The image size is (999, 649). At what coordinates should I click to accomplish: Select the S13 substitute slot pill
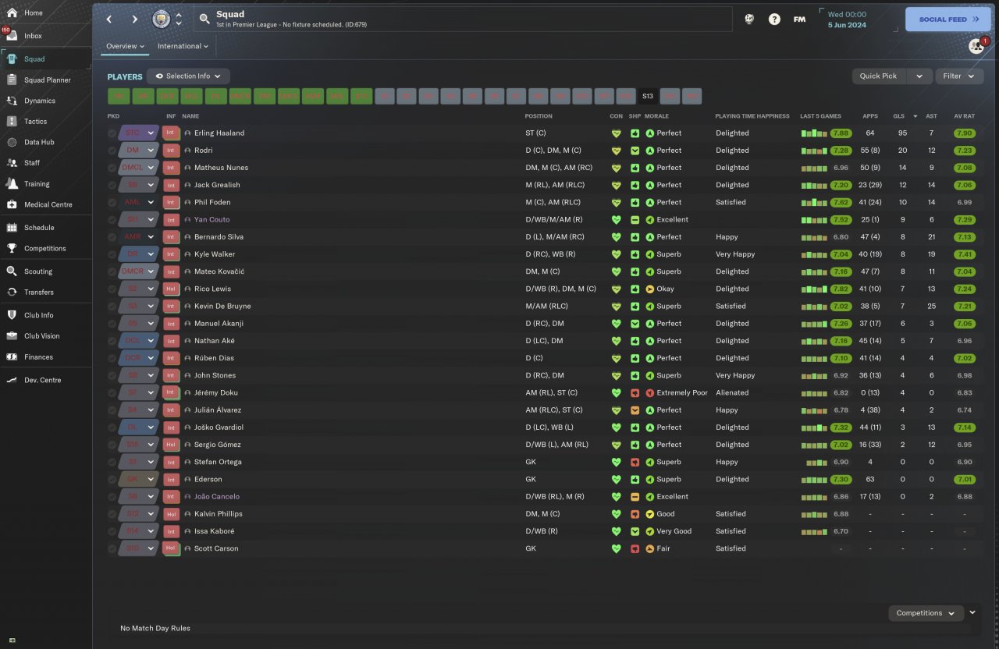pos(648,97)
